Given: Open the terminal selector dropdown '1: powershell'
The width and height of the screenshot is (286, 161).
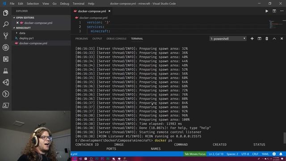Looking at the screenshot, I should (x=228, y=38).
